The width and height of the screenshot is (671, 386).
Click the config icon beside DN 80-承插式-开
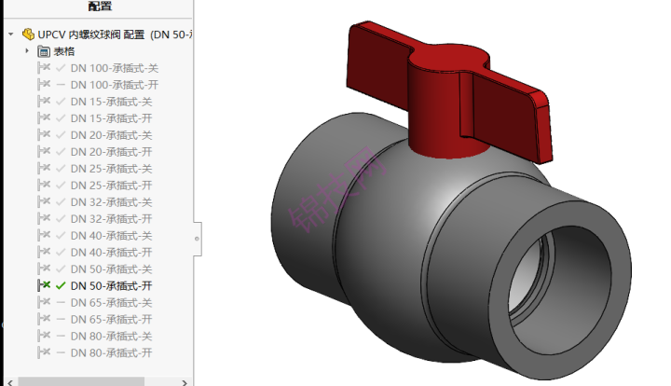coord(44,352)
